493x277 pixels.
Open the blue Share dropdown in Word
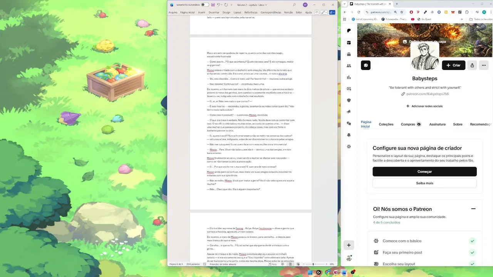coord(332,12)
